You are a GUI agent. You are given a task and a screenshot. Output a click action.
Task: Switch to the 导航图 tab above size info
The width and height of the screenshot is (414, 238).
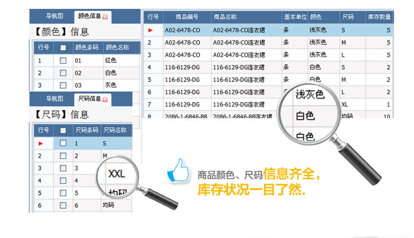[55, 99]
